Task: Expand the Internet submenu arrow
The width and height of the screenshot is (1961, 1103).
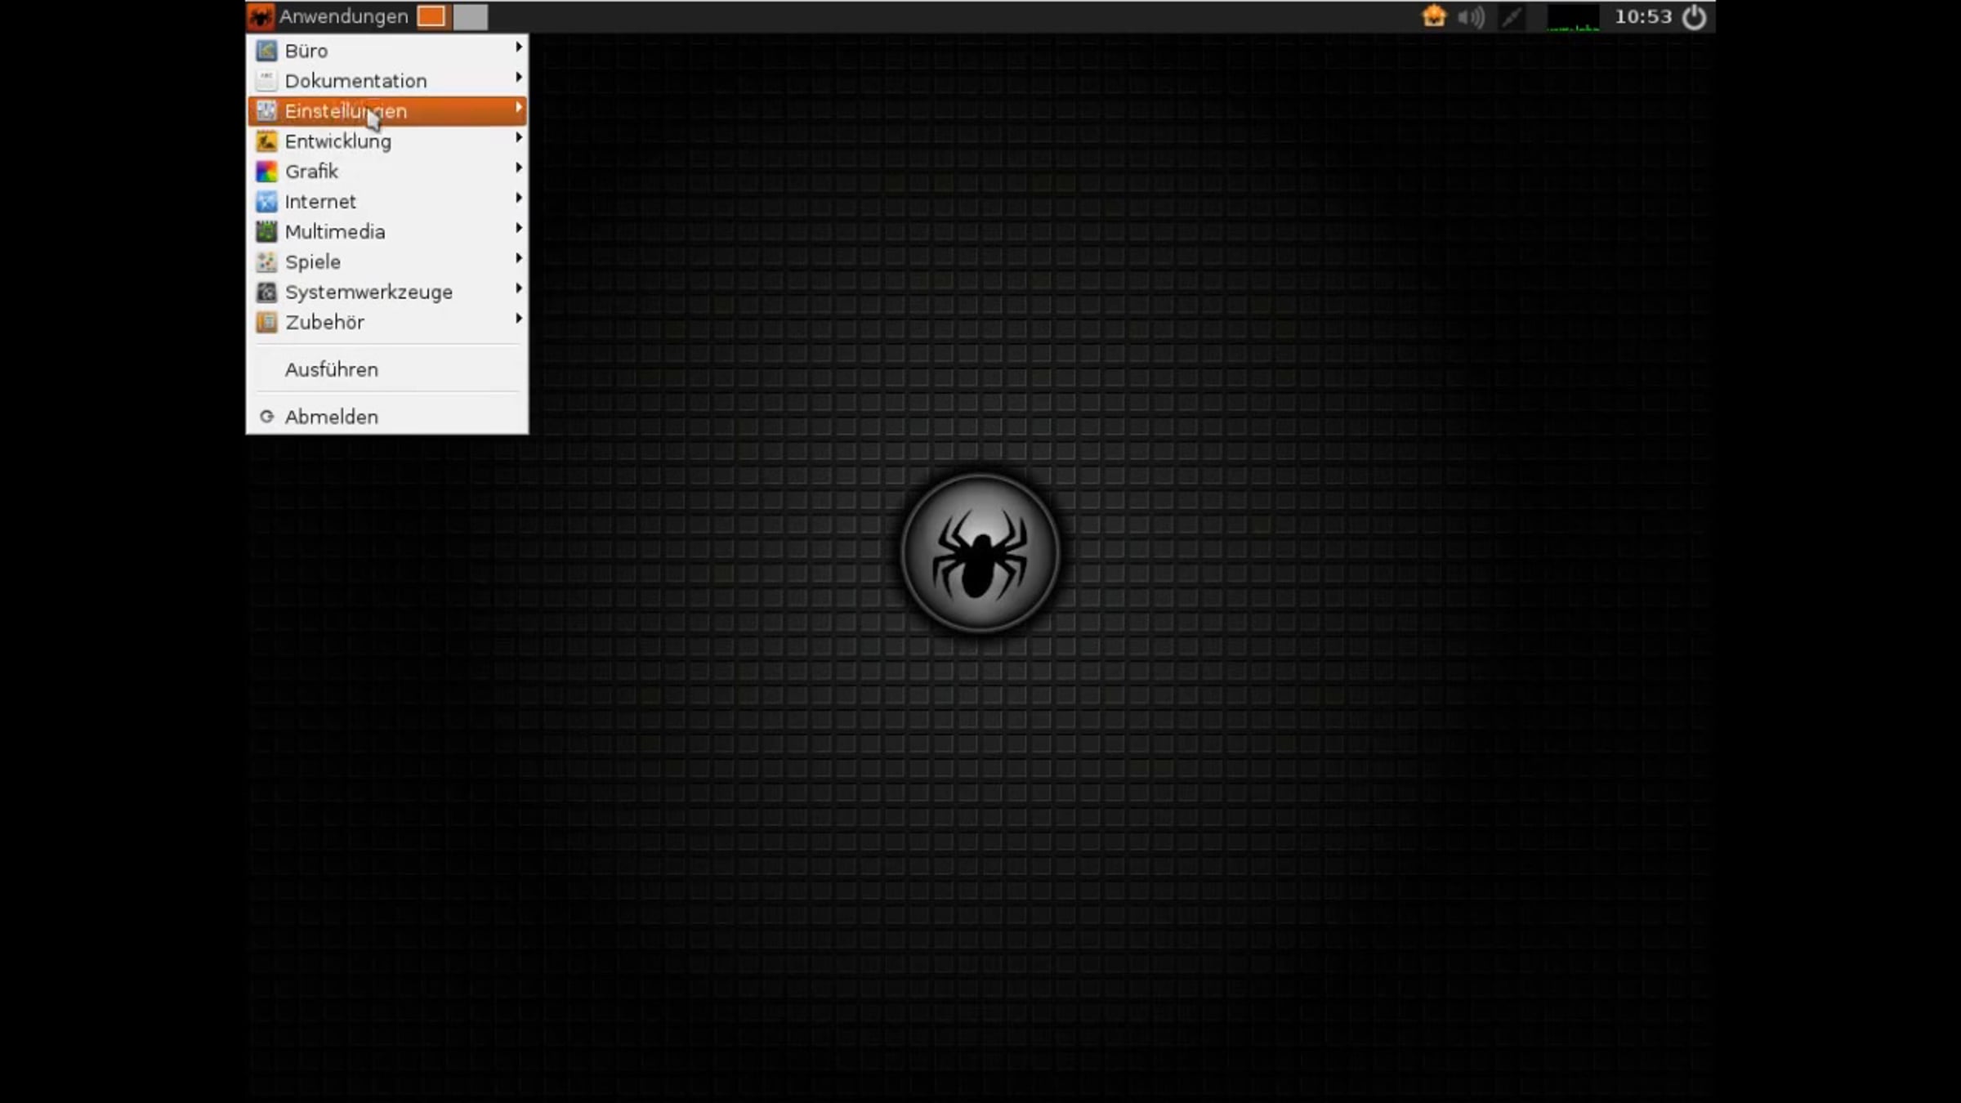Action: tap(519, 199)
